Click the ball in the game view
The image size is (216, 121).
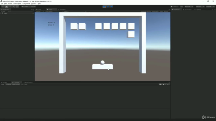pyautogui.click(x=103, y=63)
